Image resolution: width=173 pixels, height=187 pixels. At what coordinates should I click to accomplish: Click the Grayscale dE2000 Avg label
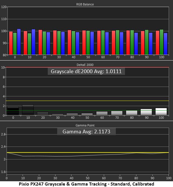86,71
